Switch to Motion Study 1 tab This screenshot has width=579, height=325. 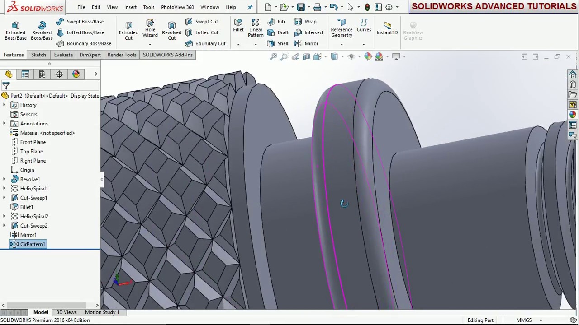click(102, 312)
